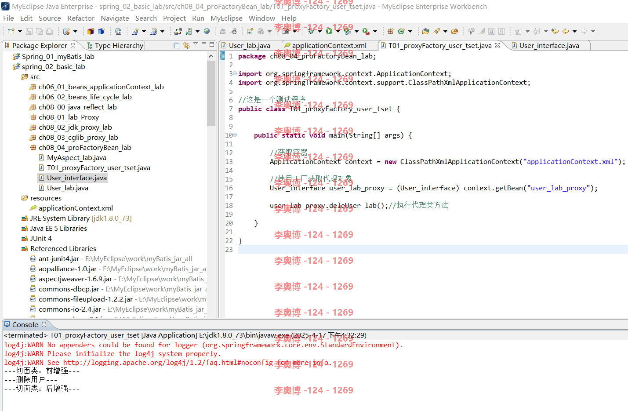Toggle Block Selection Mode

tap(491, 31)
